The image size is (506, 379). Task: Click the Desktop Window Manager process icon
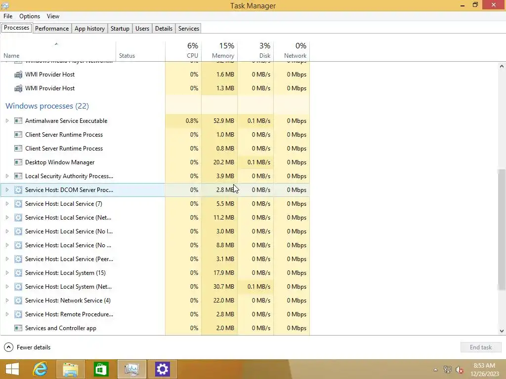[18, 162]
